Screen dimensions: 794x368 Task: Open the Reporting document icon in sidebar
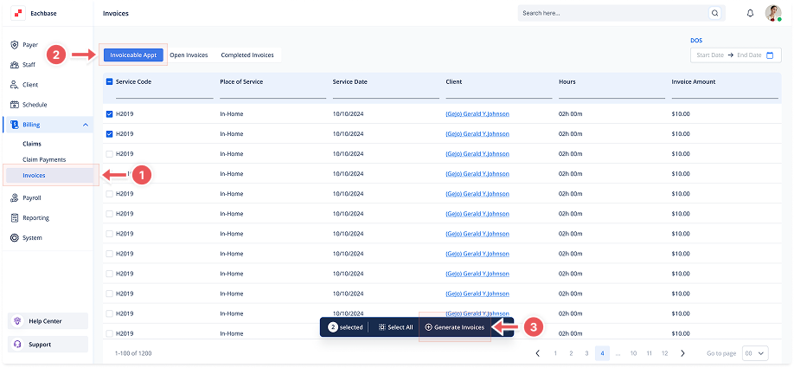pos(15,218)
